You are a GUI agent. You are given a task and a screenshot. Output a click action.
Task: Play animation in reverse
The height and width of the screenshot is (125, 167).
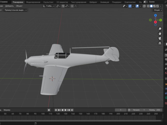point(62,110)
